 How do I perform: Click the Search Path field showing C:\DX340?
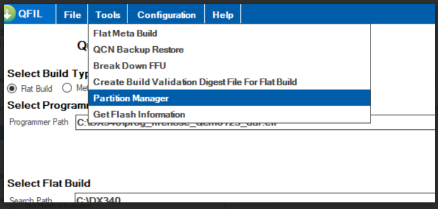[256, 198]
